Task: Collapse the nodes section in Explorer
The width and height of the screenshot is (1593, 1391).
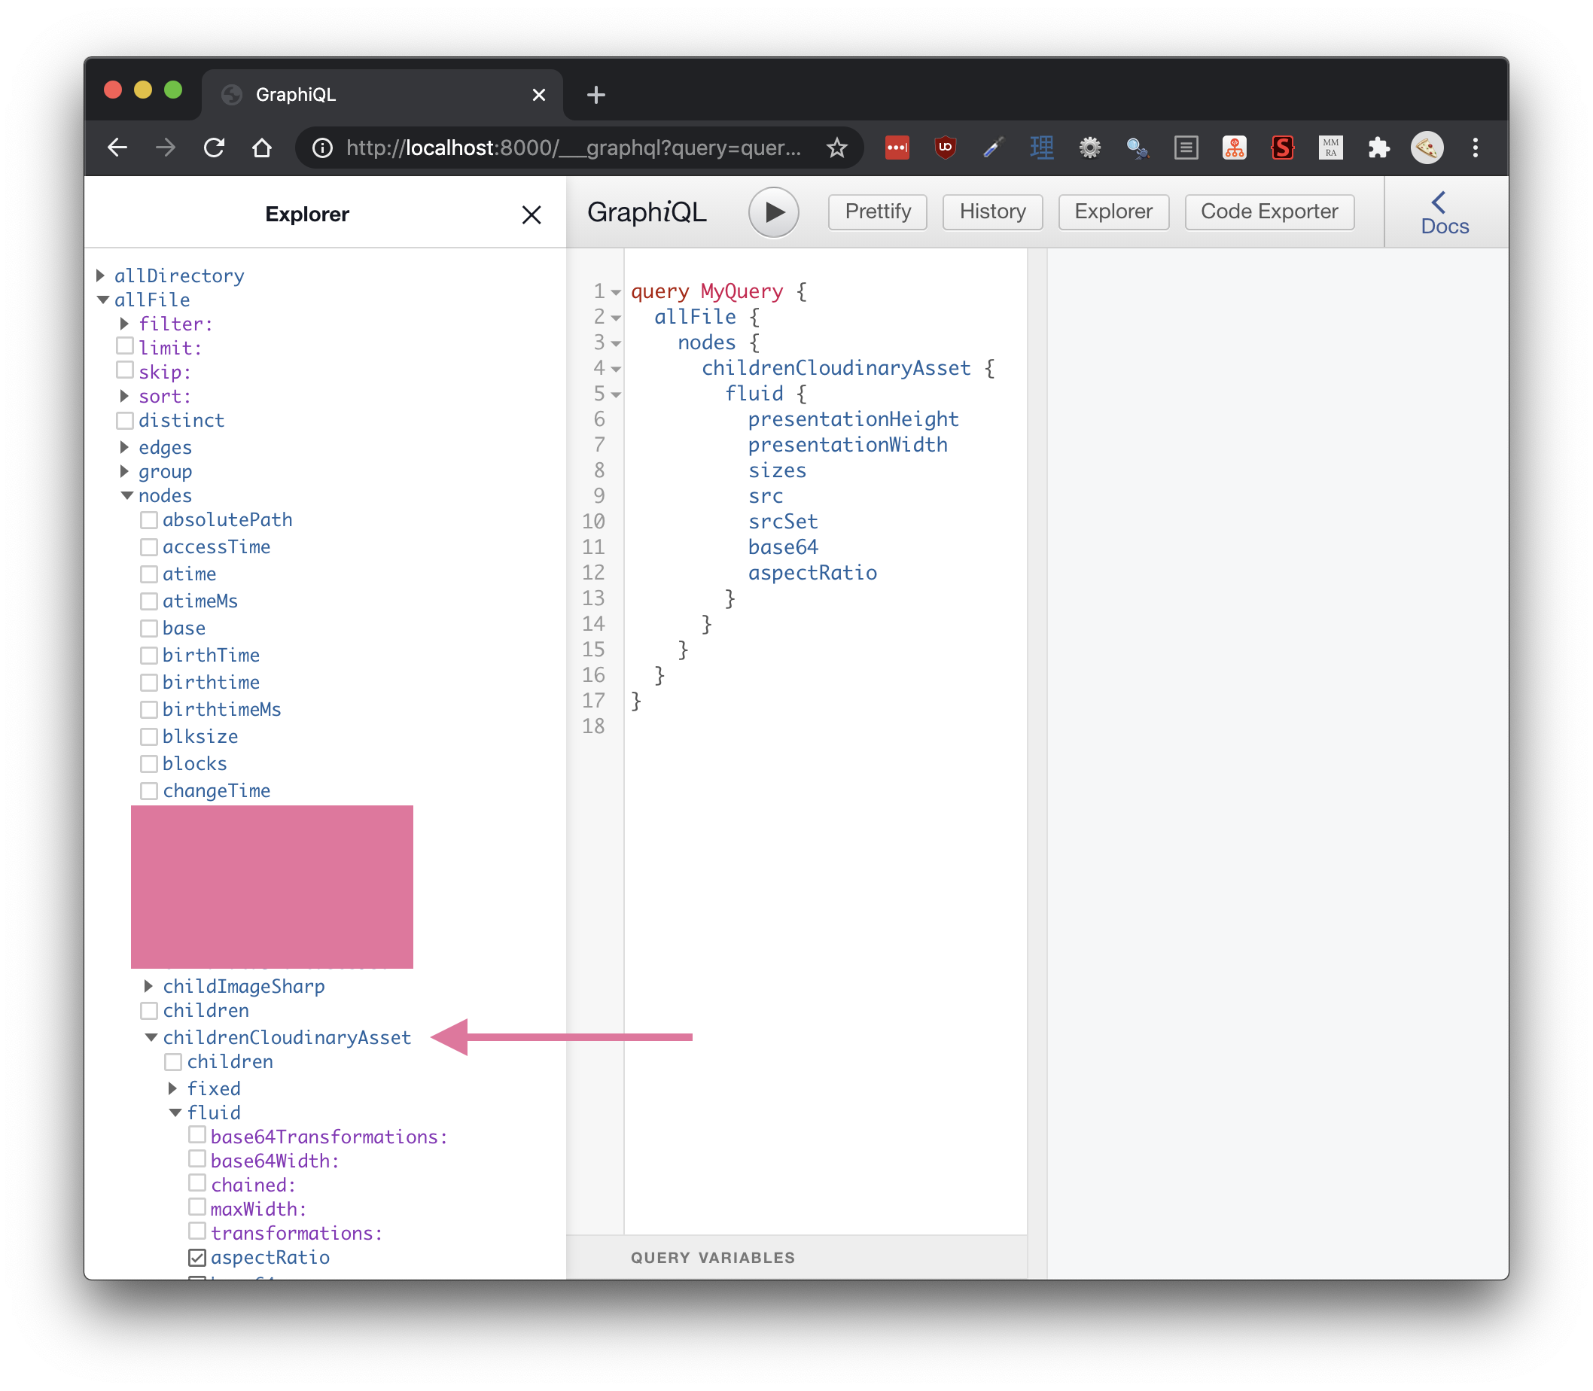Action: pyautogui.click(x=127, y=495)
